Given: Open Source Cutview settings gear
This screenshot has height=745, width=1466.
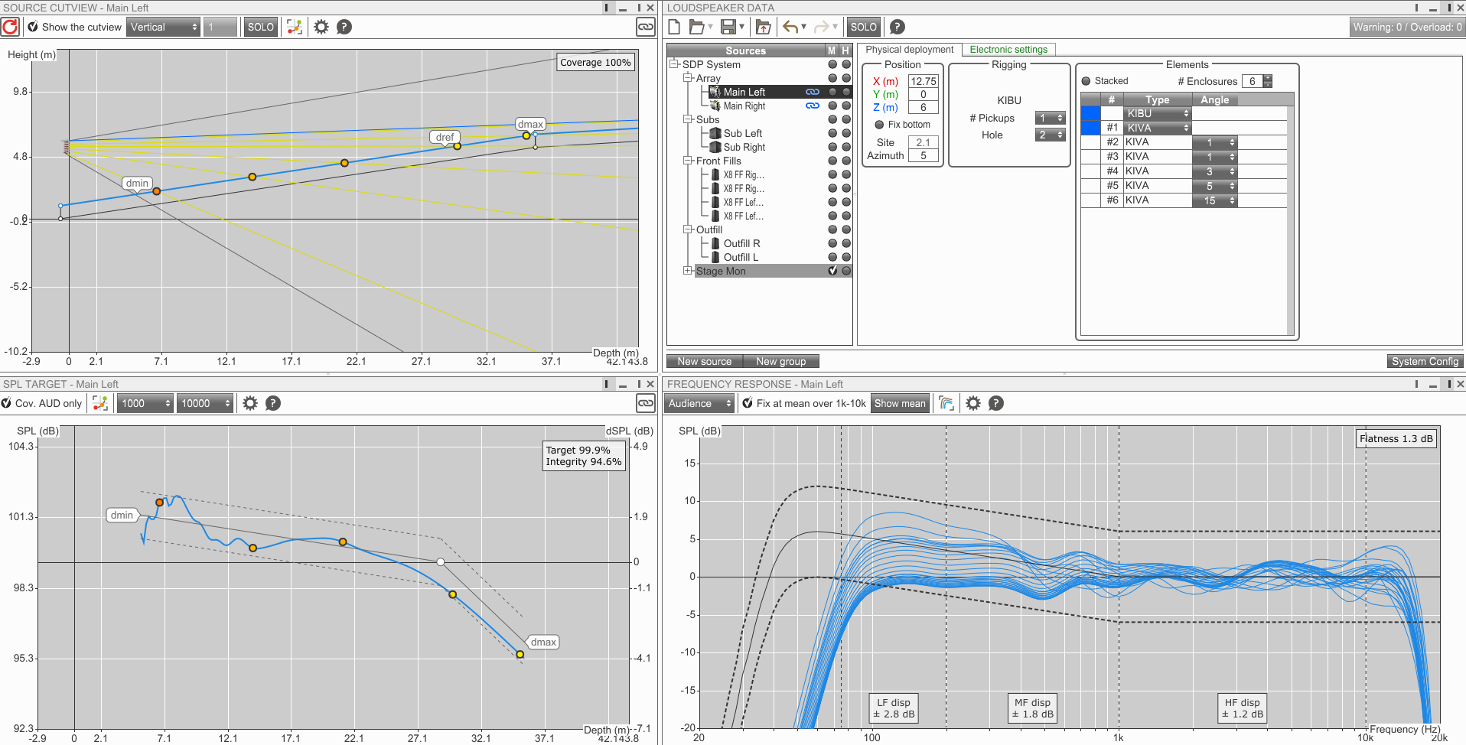Looking at the screenshot, I should (x=321, y=27).
